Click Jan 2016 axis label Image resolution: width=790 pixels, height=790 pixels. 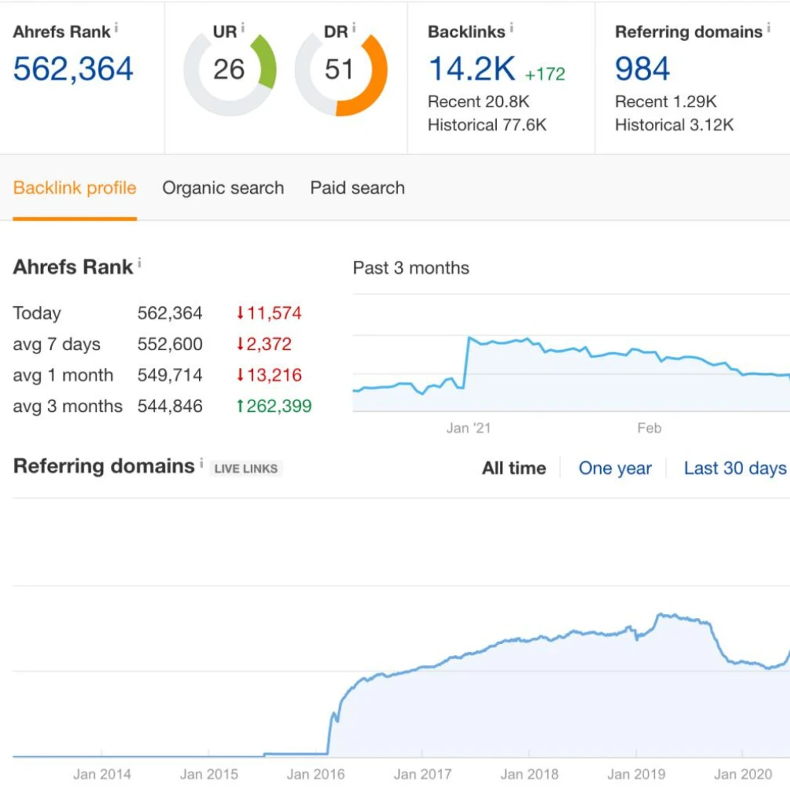316,774
